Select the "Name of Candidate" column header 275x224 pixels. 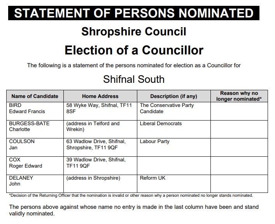35,96
